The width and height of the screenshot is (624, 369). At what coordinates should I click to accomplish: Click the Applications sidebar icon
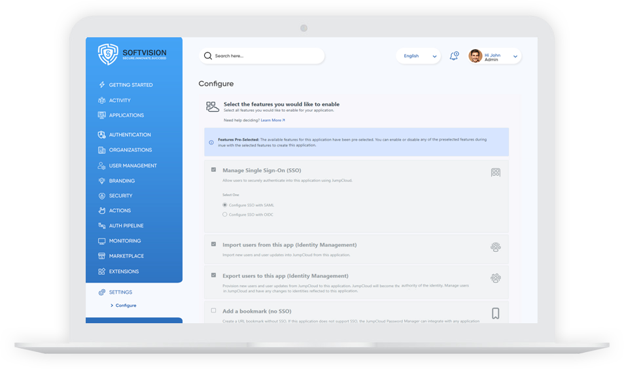pyautogui.click(x=102, y=115)
